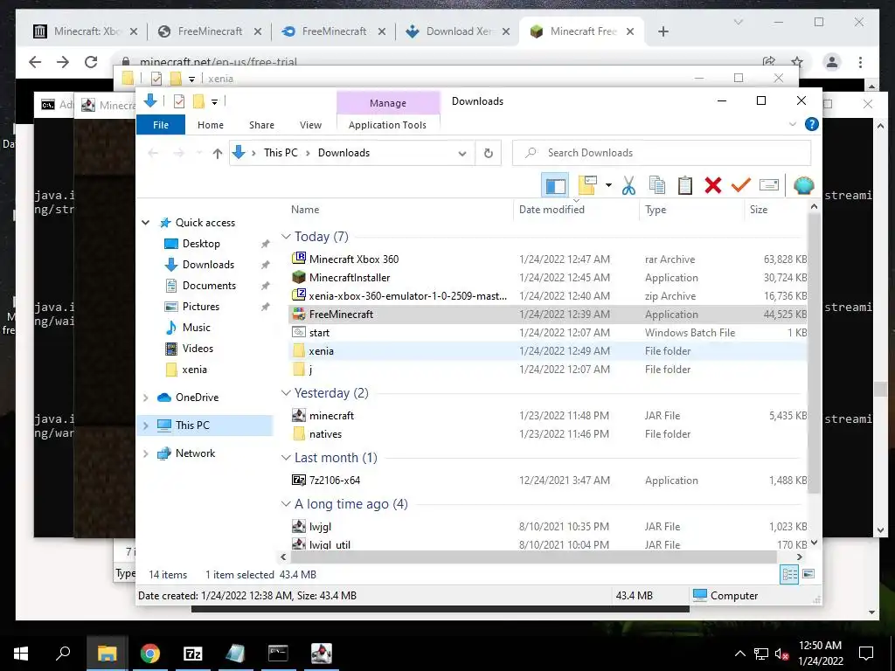The image size is (895, 671).
Task: Click the Cut scissors icon
Action: [x=628, y=185]
